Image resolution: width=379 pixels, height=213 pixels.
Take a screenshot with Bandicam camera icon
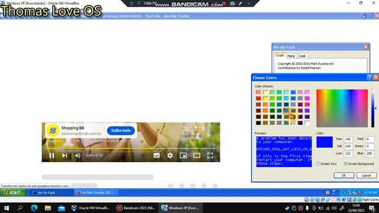(x=233, y=4)
